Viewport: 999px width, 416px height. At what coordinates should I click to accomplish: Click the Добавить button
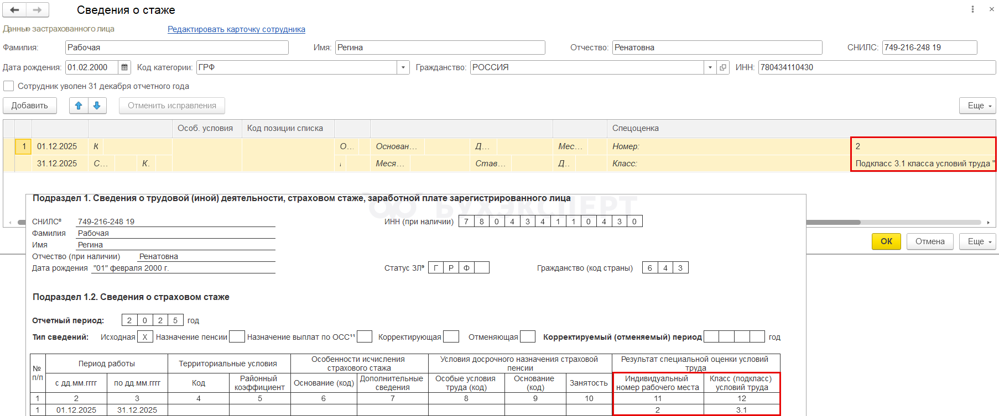pyautogui.click(x=30, y=106)
